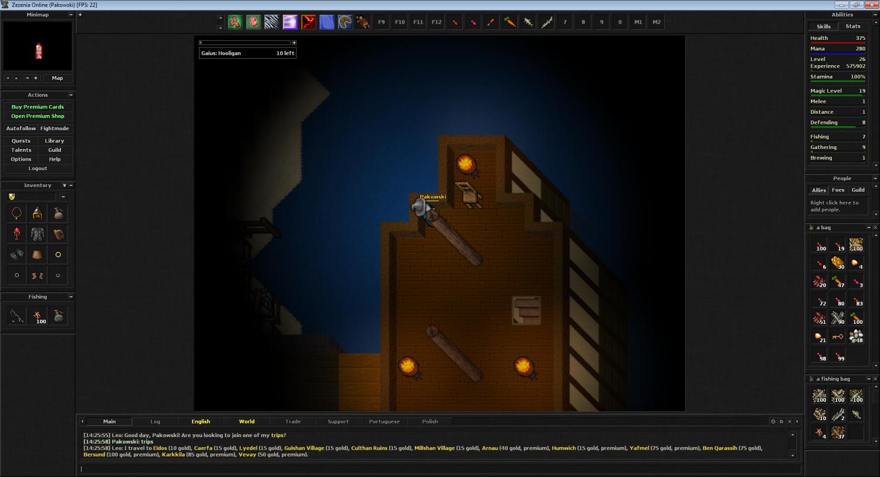The height and width of the screenshot is (477, 880).
Task: Select the chainmail armor equipment slot
Action: point(38,234)
